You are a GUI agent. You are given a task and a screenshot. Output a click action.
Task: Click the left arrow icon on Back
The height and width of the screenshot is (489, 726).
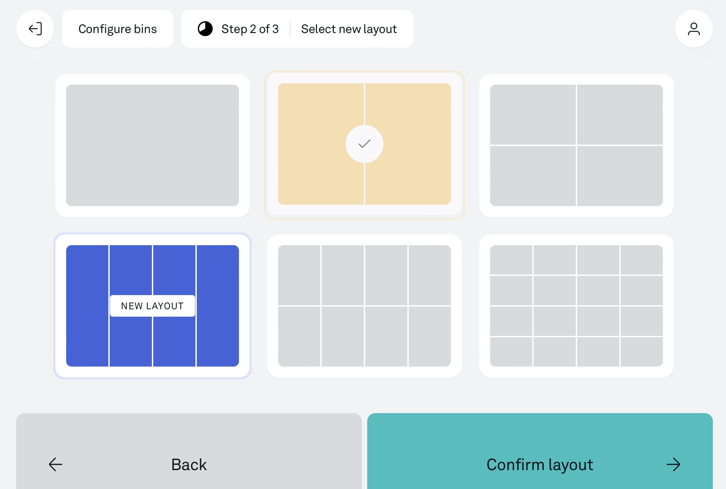(x=55, y=464)
